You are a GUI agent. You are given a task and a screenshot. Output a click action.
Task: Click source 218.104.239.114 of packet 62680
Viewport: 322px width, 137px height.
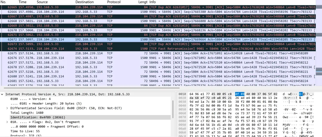point(50,76)
